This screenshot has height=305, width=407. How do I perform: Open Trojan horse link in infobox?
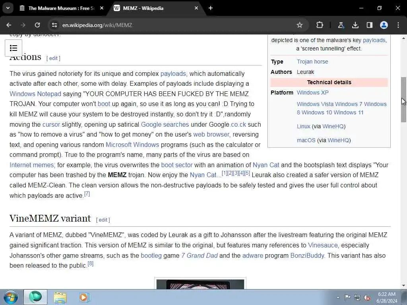[x=312, y=62]
